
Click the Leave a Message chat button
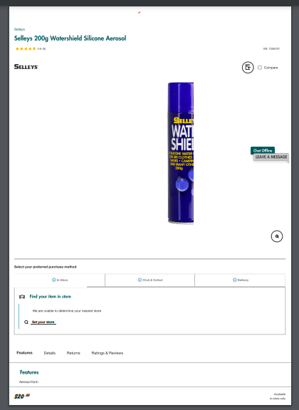(x=271, y=157)
